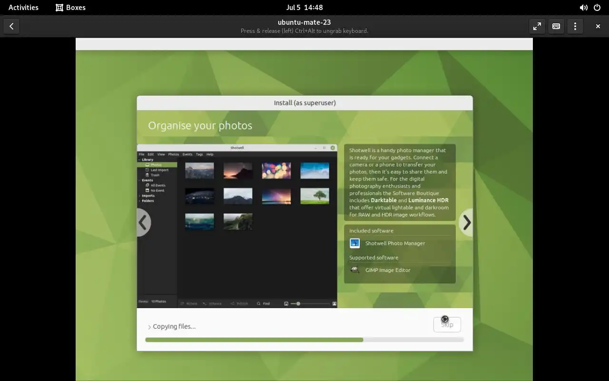Viewport: 609px width, 381px height.
Task: Open the clock showing Jul 5 14:48
Action: pos(304,8)
